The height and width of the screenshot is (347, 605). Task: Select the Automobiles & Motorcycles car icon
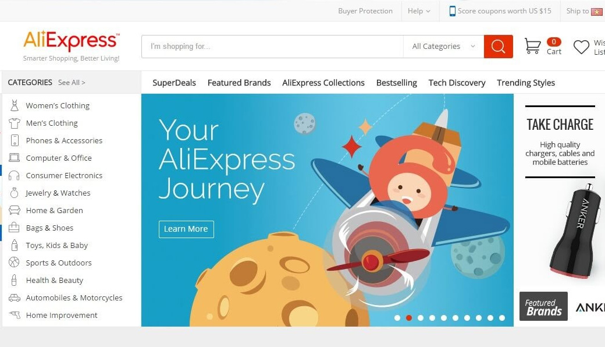click(x=15, y=298)
